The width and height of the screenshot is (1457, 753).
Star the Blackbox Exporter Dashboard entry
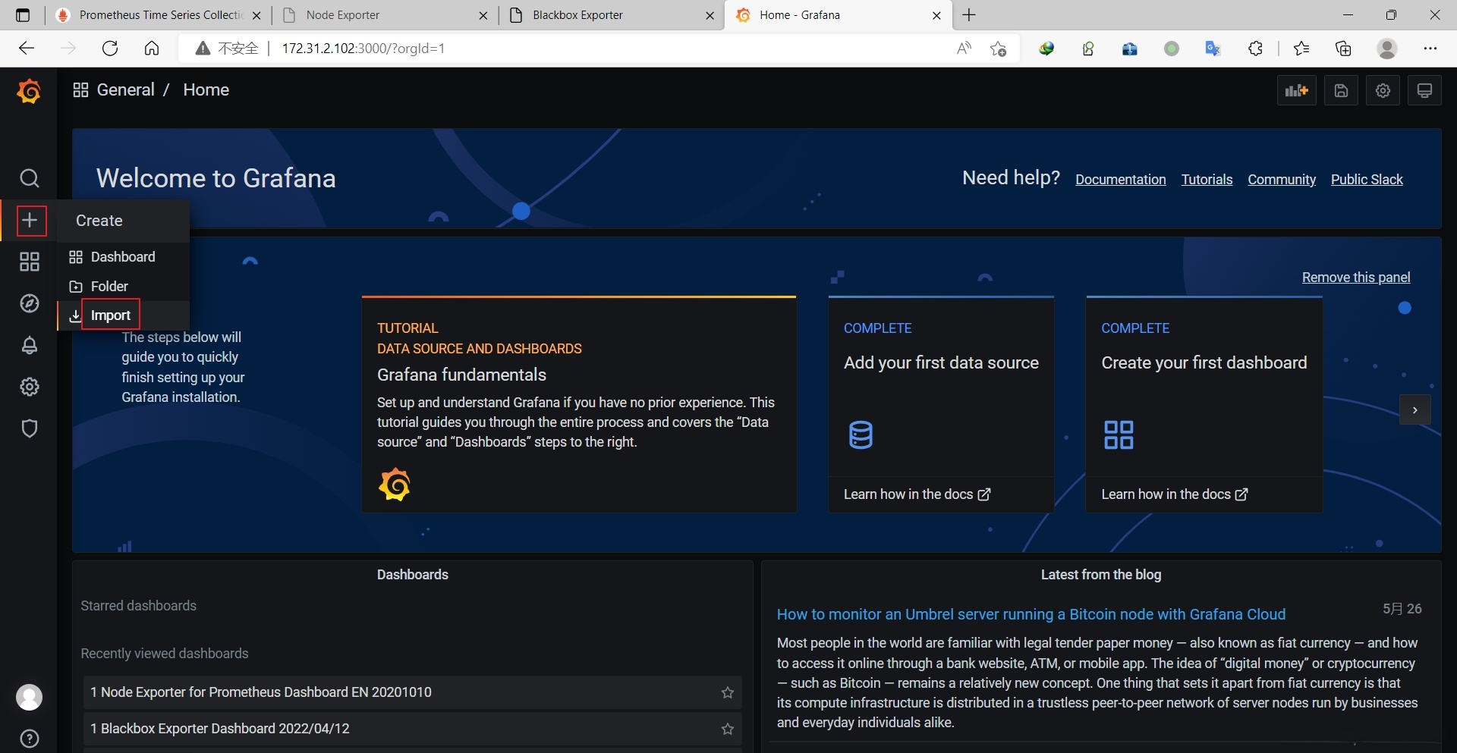click(728, 729)
